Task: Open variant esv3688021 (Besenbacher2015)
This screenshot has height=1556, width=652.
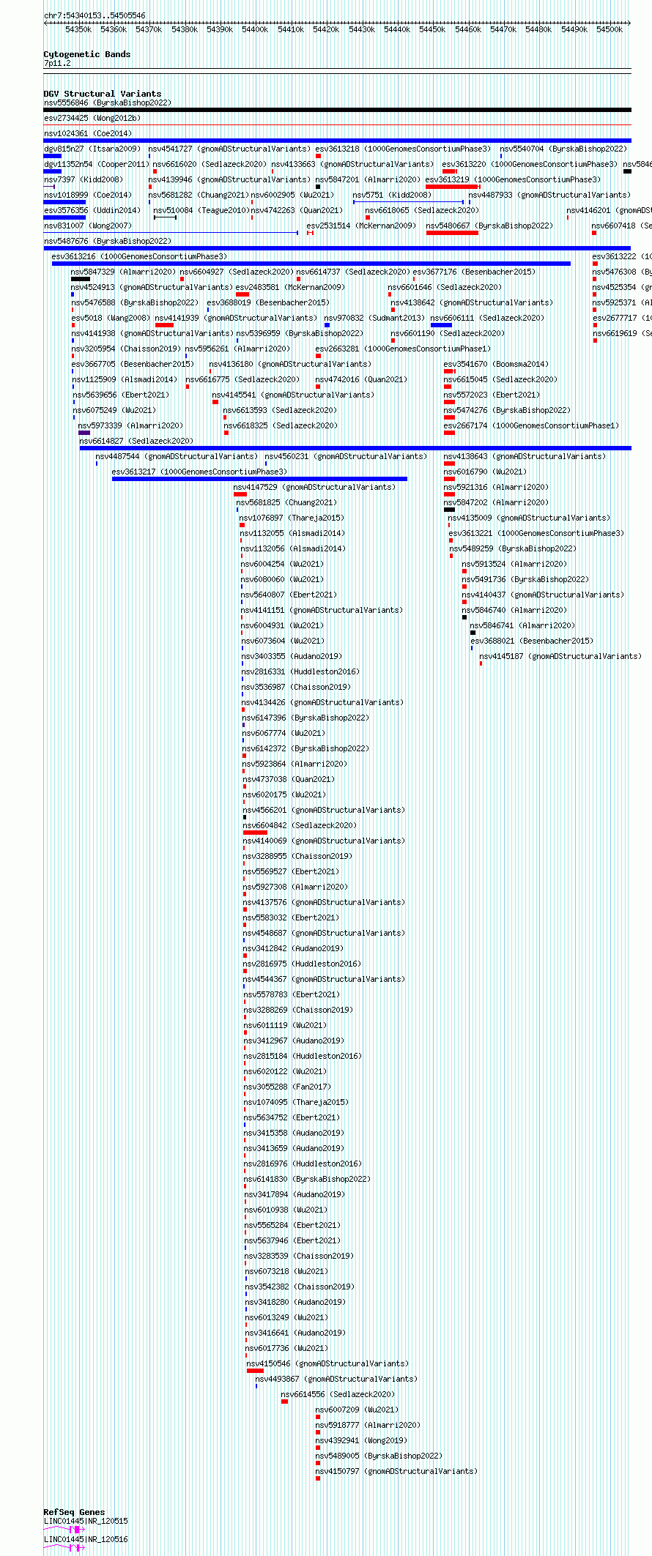Action: pos(532,641)
